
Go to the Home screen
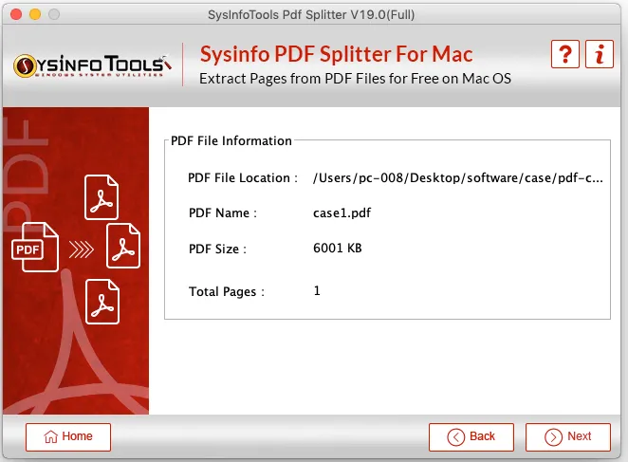tap(68, 437)
